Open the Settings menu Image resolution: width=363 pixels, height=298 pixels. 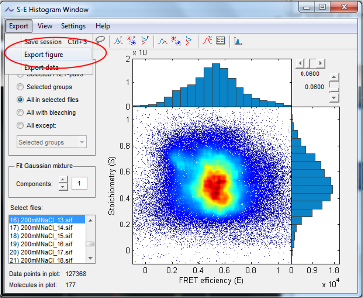pyautogui.click(x=73, y=26)
